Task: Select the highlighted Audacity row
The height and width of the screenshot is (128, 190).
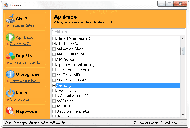Action: point(118,86)
